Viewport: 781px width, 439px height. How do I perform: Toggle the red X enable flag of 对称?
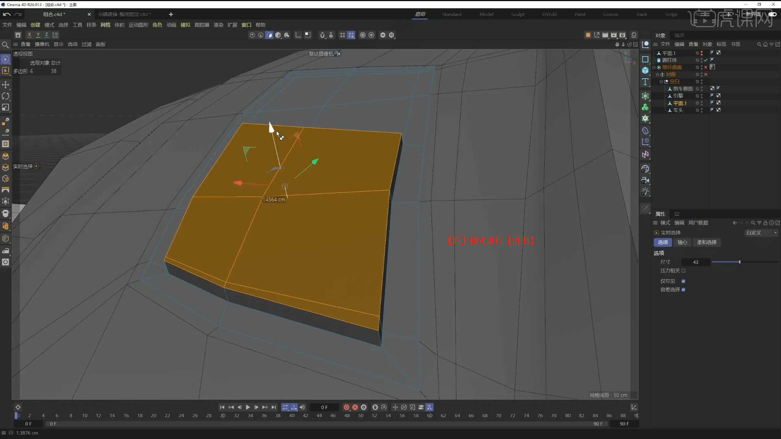pyautogui.click(x=706, y=75)
